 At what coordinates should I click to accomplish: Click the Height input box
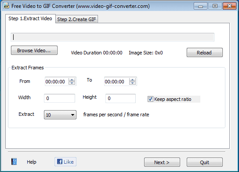120,98
